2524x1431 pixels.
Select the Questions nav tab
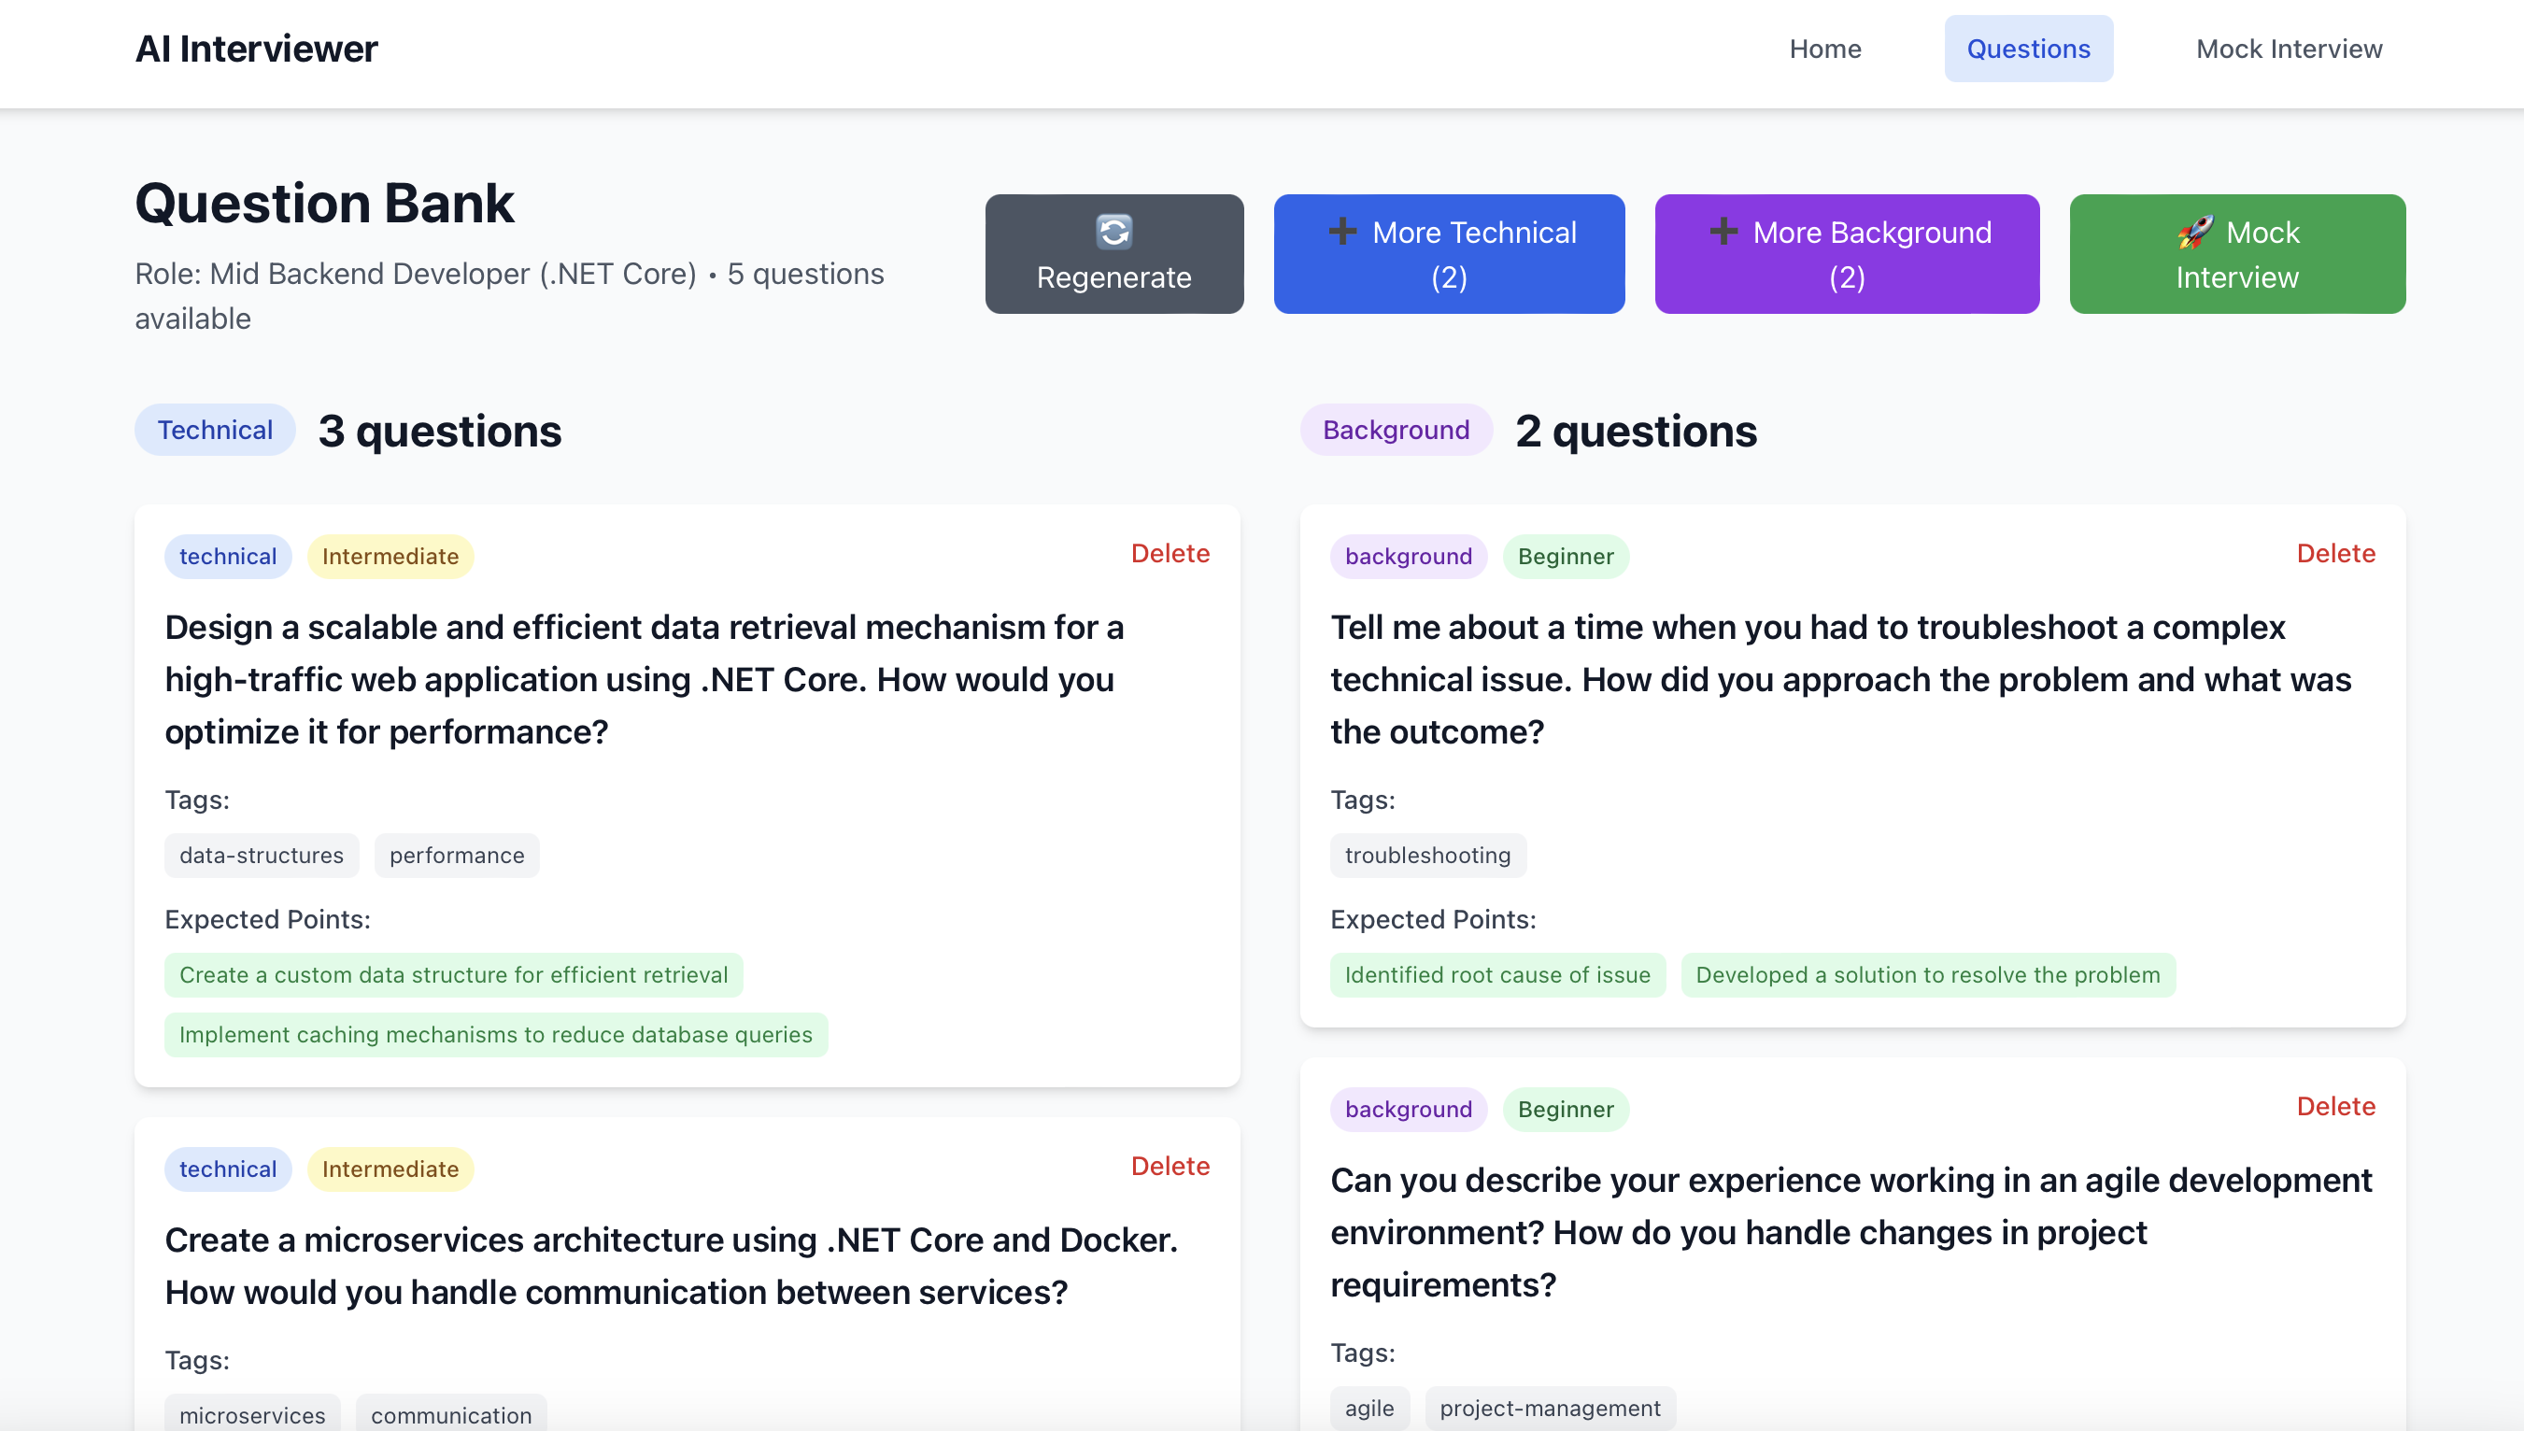(x=2028, y=50)
